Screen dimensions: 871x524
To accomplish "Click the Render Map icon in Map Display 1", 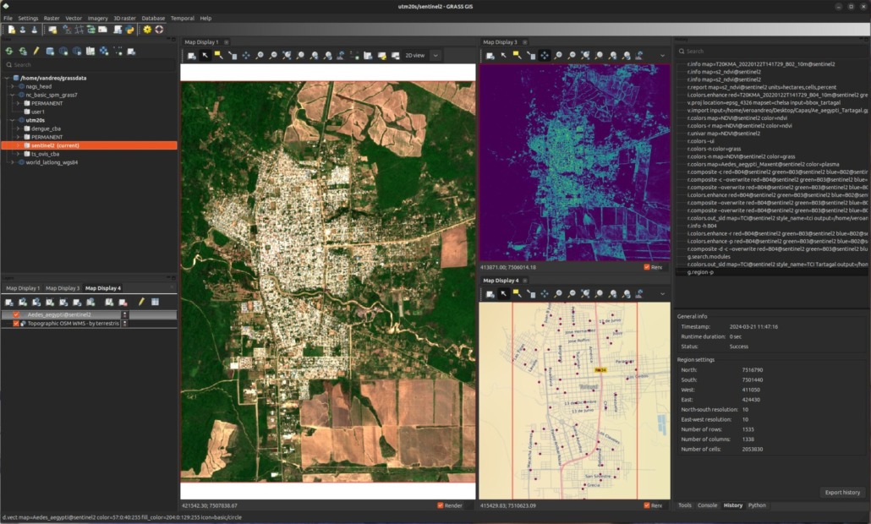I will point(191,55).
